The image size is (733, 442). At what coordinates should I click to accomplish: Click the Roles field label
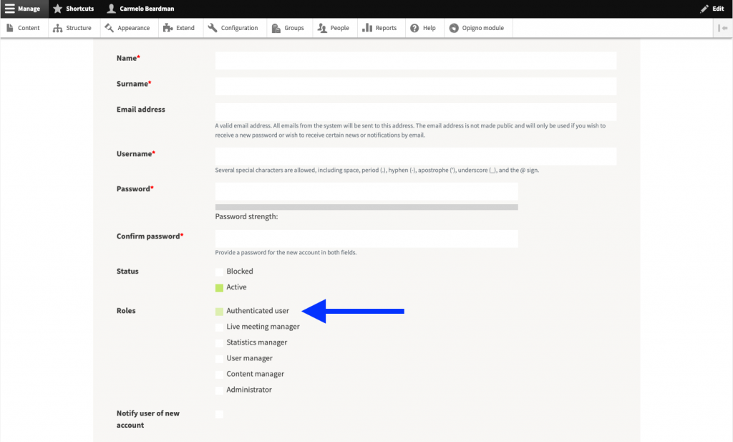(126, 311)
